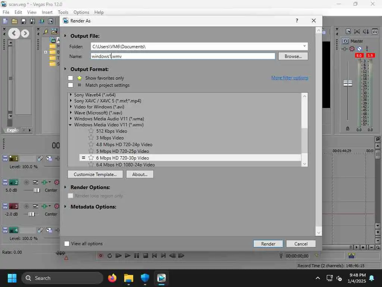
Task: Click the capture video icon in media panel
Action: 54,31
